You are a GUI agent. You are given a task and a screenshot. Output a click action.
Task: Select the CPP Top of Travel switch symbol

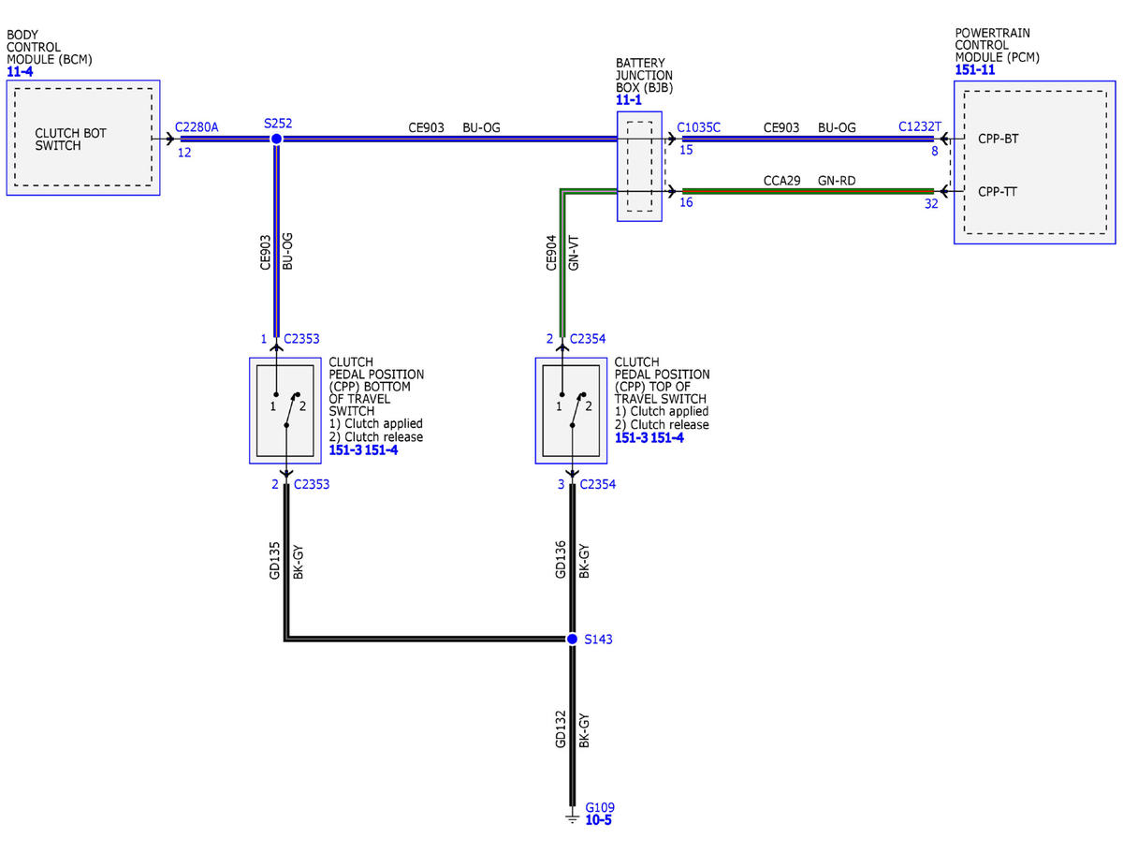(x=572, y=410)
